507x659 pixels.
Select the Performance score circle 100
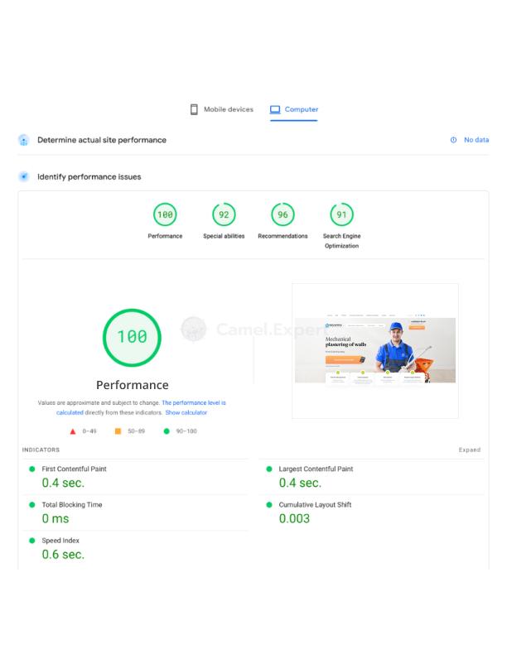(165, 215)
